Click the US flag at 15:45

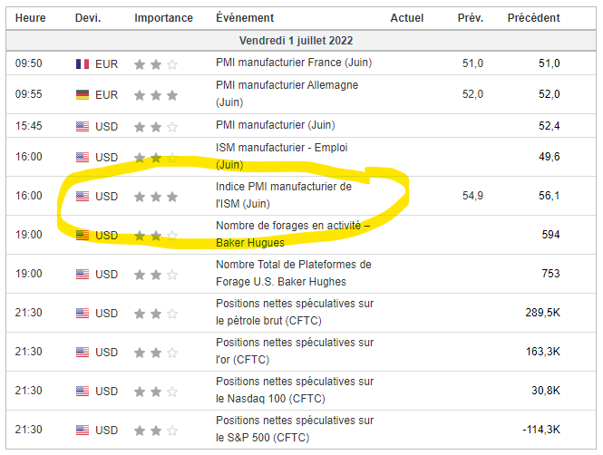83,126
